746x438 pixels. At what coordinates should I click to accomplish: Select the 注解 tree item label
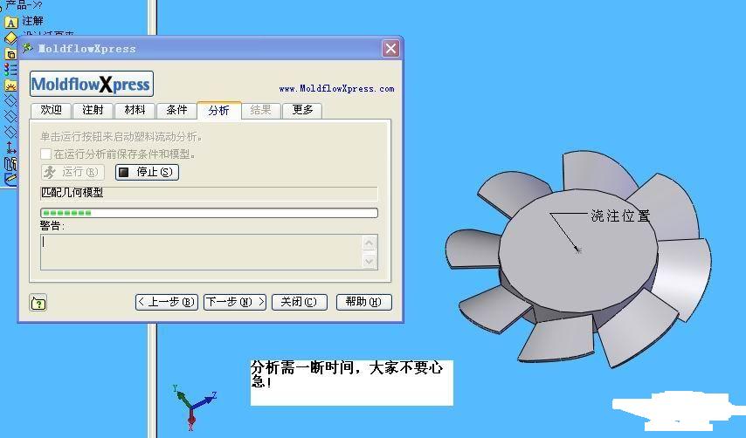click(32, 21)
